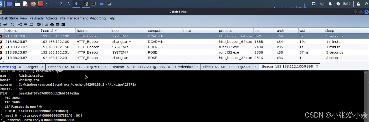Click the muted volume tray icon

coord(322,4)
